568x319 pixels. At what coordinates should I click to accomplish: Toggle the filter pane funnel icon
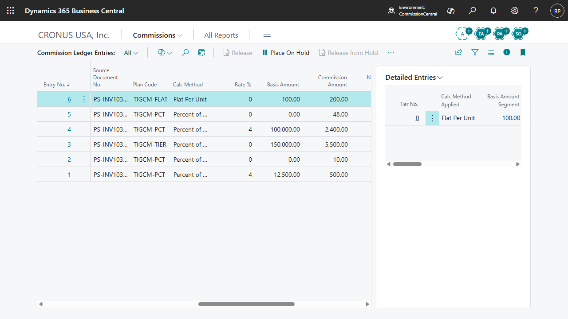(x=475, y=52)
